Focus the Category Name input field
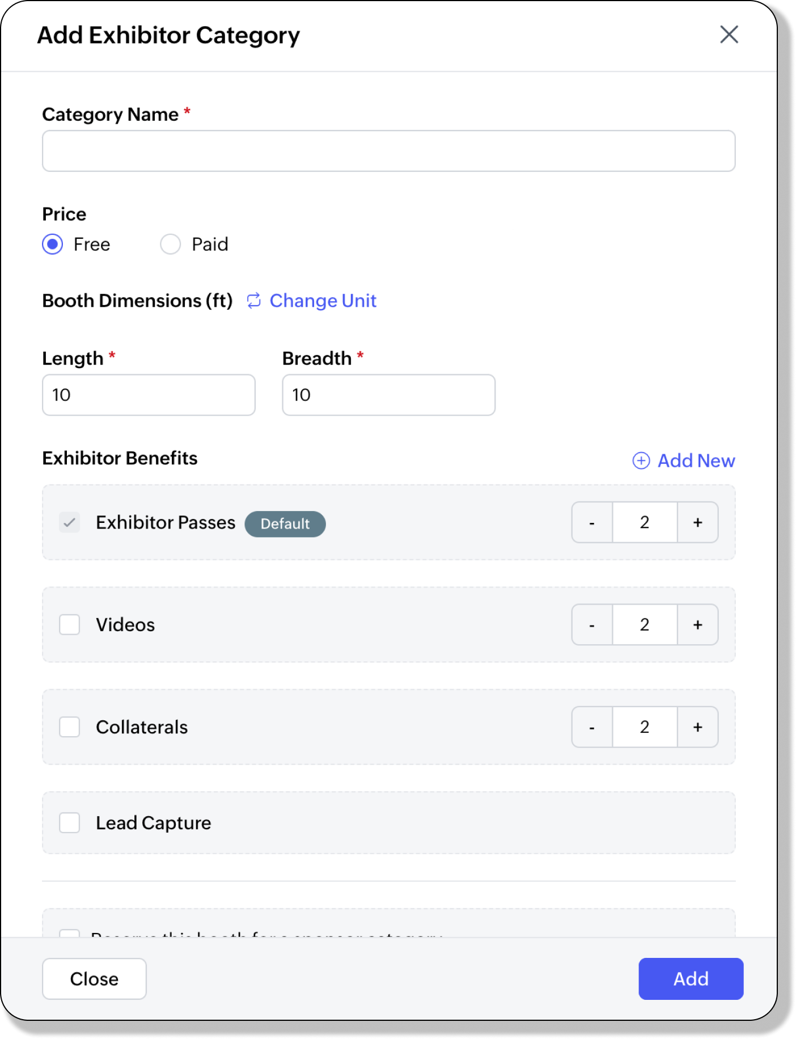The image size is (796, 1039). click(389, 151)
